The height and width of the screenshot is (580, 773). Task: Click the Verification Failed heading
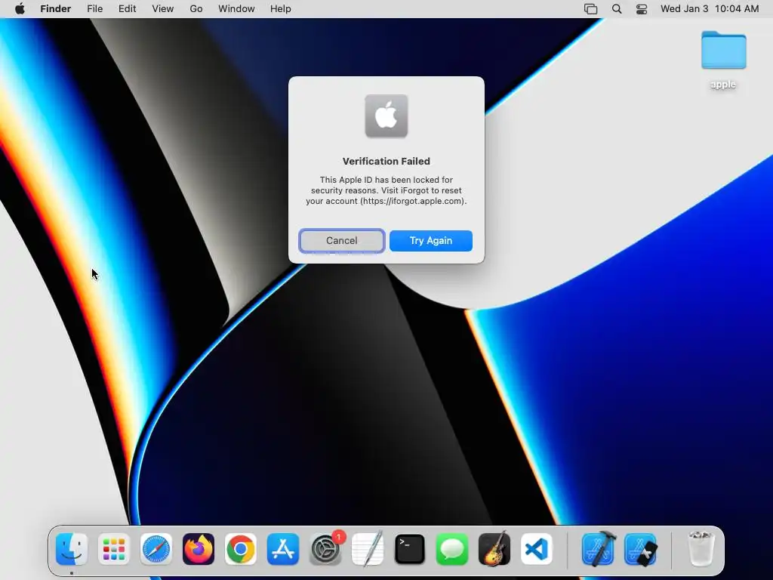coord(386,162)
